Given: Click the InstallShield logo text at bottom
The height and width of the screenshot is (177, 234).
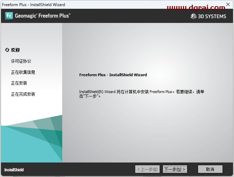Looking at the screenshot, I should tap(14, 170).
